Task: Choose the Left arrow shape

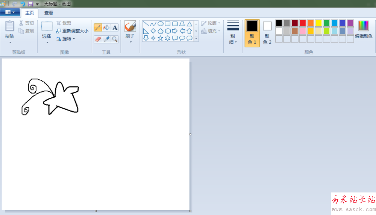Action: 182,31
